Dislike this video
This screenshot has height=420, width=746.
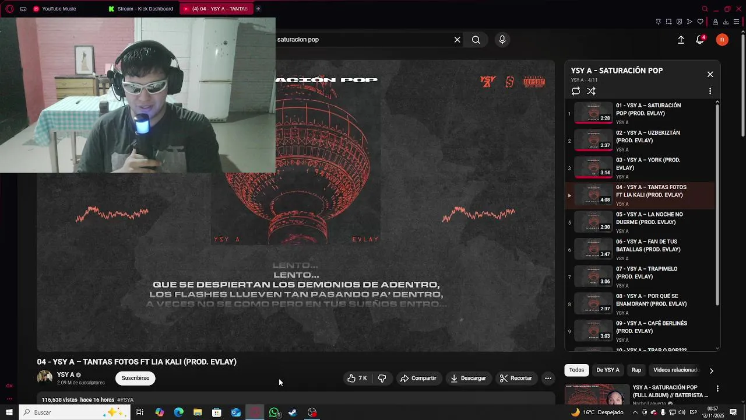click(x=382, y=378)
